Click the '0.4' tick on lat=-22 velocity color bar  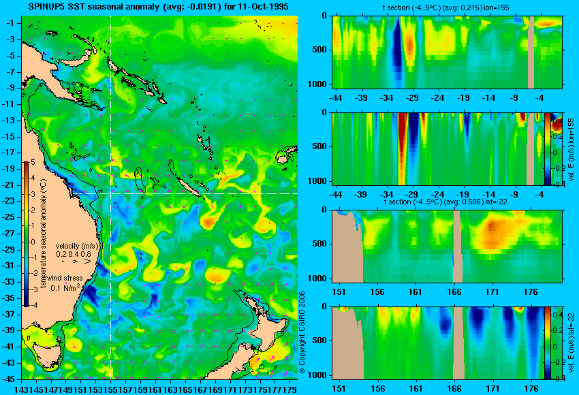(557, 315)
